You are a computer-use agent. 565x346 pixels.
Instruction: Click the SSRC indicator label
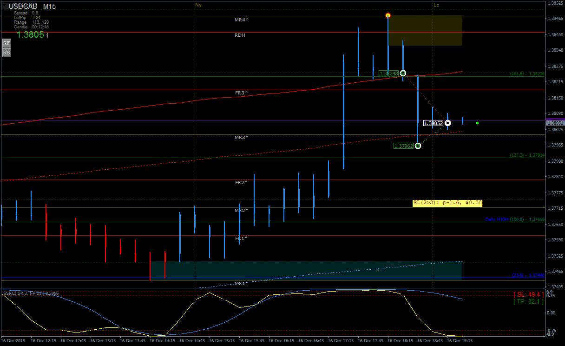pos(31,293)
